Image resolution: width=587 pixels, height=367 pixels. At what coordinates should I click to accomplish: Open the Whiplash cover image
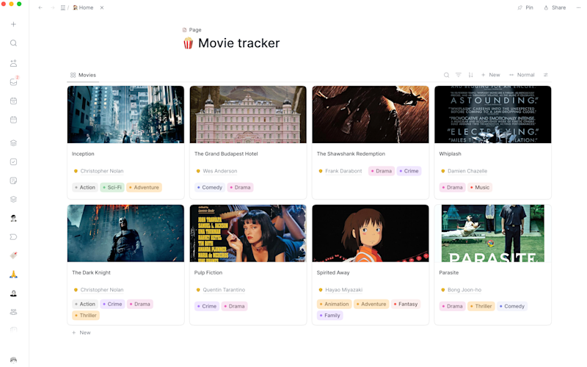(493, 115)
